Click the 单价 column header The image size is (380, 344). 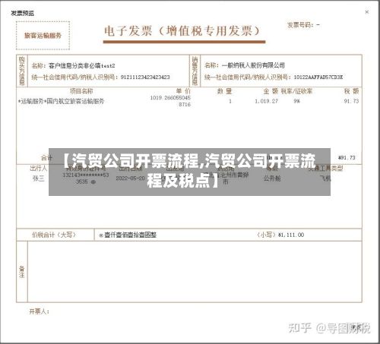click(x=183, y=91)
